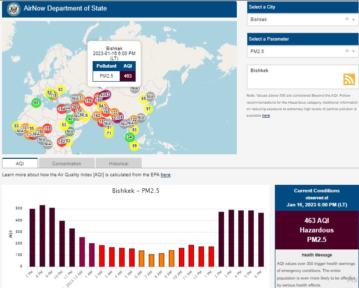The width and height of the screenshot is (359, 288).
Task: Open the 'here' link about extreme particle pollution
Action: pyautogui.click(x=266, y=115)
